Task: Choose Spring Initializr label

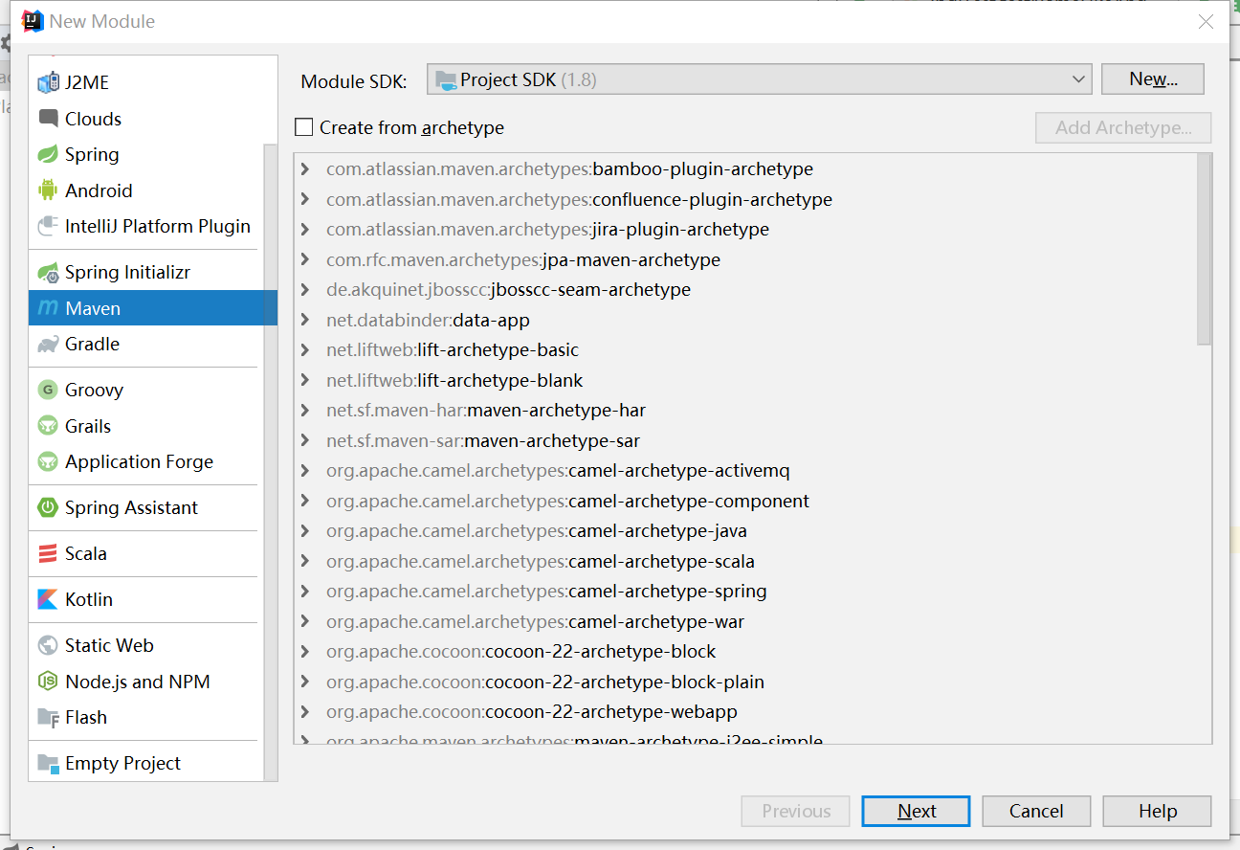Action: [x=127, y=273]
